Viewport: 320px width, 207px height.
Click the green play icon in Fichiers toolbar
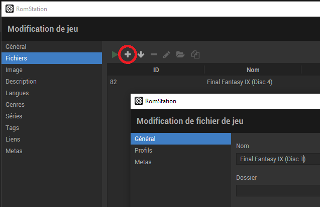[115, 54]
